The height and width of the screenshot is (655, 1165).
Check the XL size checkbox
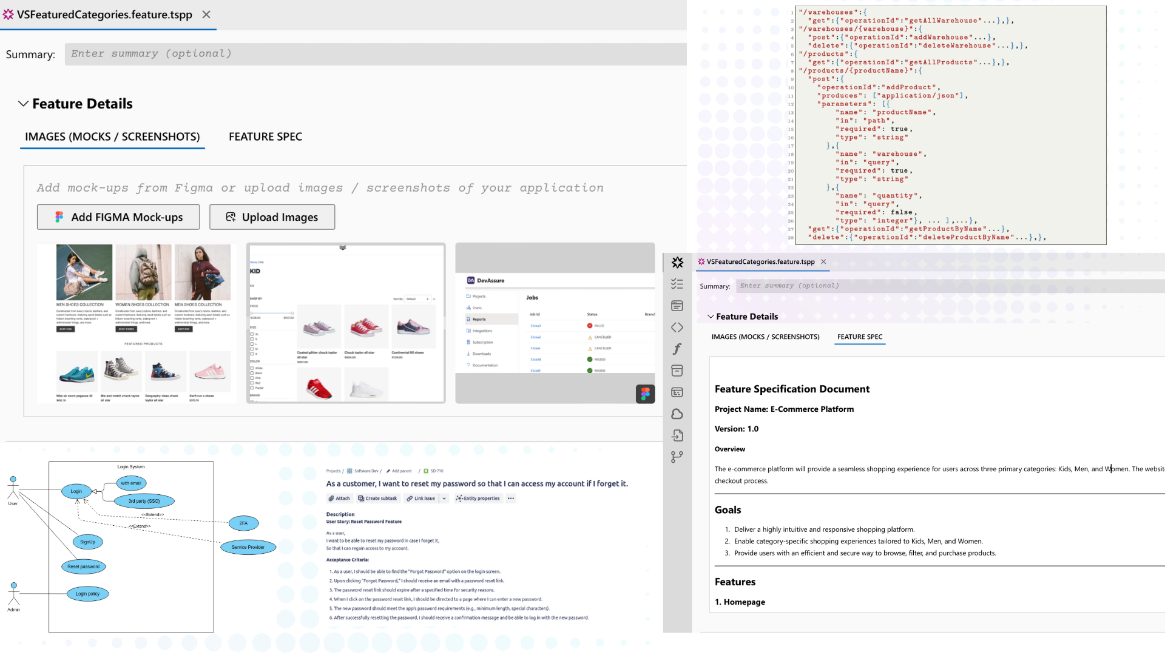tap(252, 334)
